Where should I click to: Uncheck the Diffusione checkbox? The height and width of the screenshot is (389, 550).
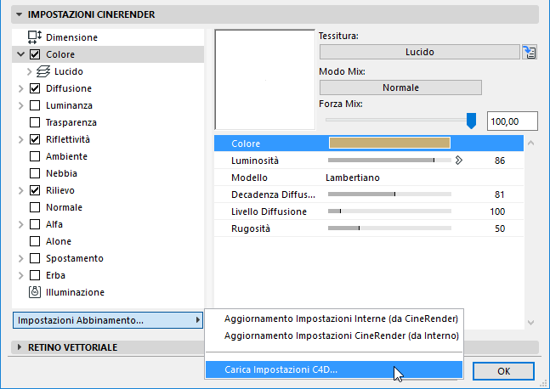point(35,88)
